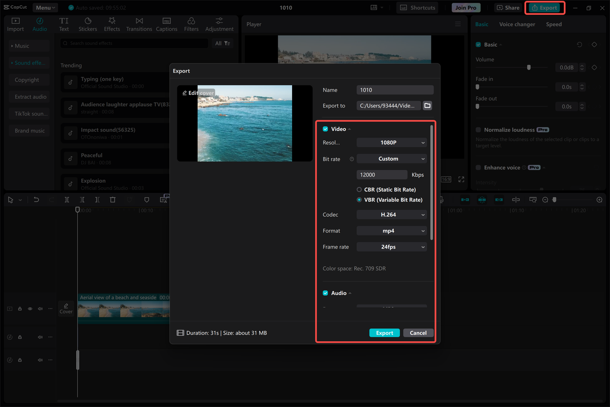Cancel the export with the Cancel button
Image resolution: width=610 pixels, height=407 pixels.
pos(418,333)
